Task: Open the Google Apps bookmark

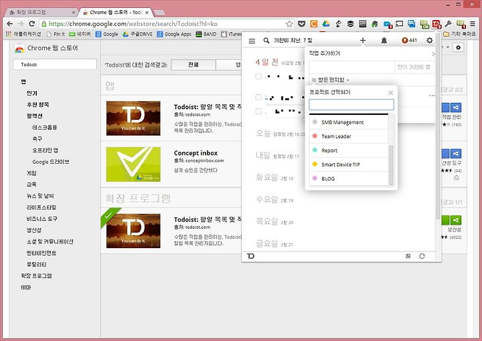Action: click(174, 34)
